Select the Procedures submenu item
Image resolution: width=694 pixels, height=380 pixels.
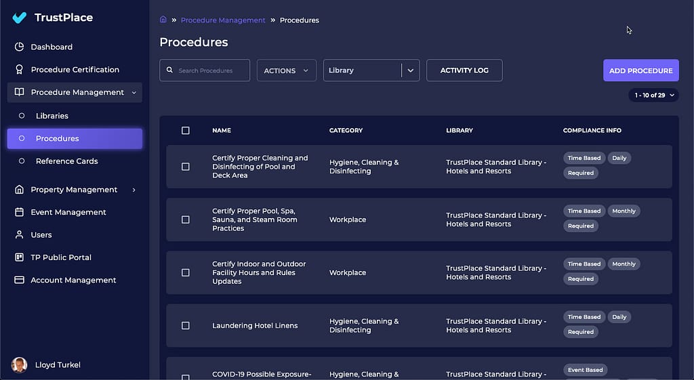click(75, 138)
